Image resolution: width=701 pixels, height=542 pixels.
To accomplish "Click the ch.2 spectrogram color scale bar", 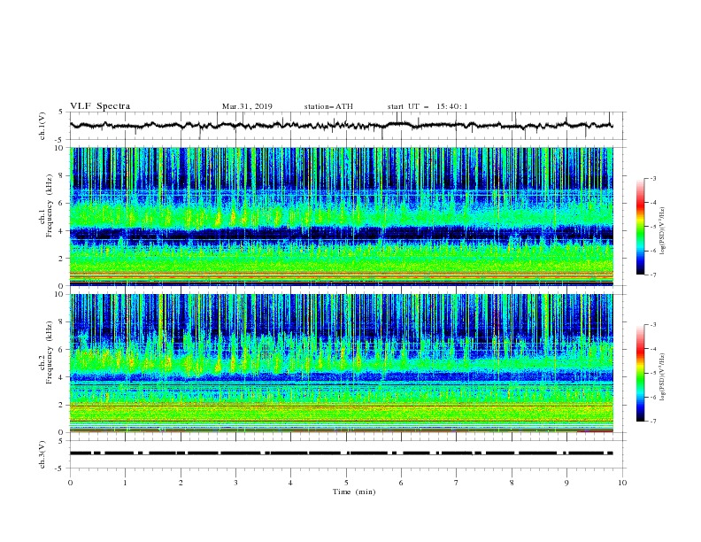I will point(641,373).
